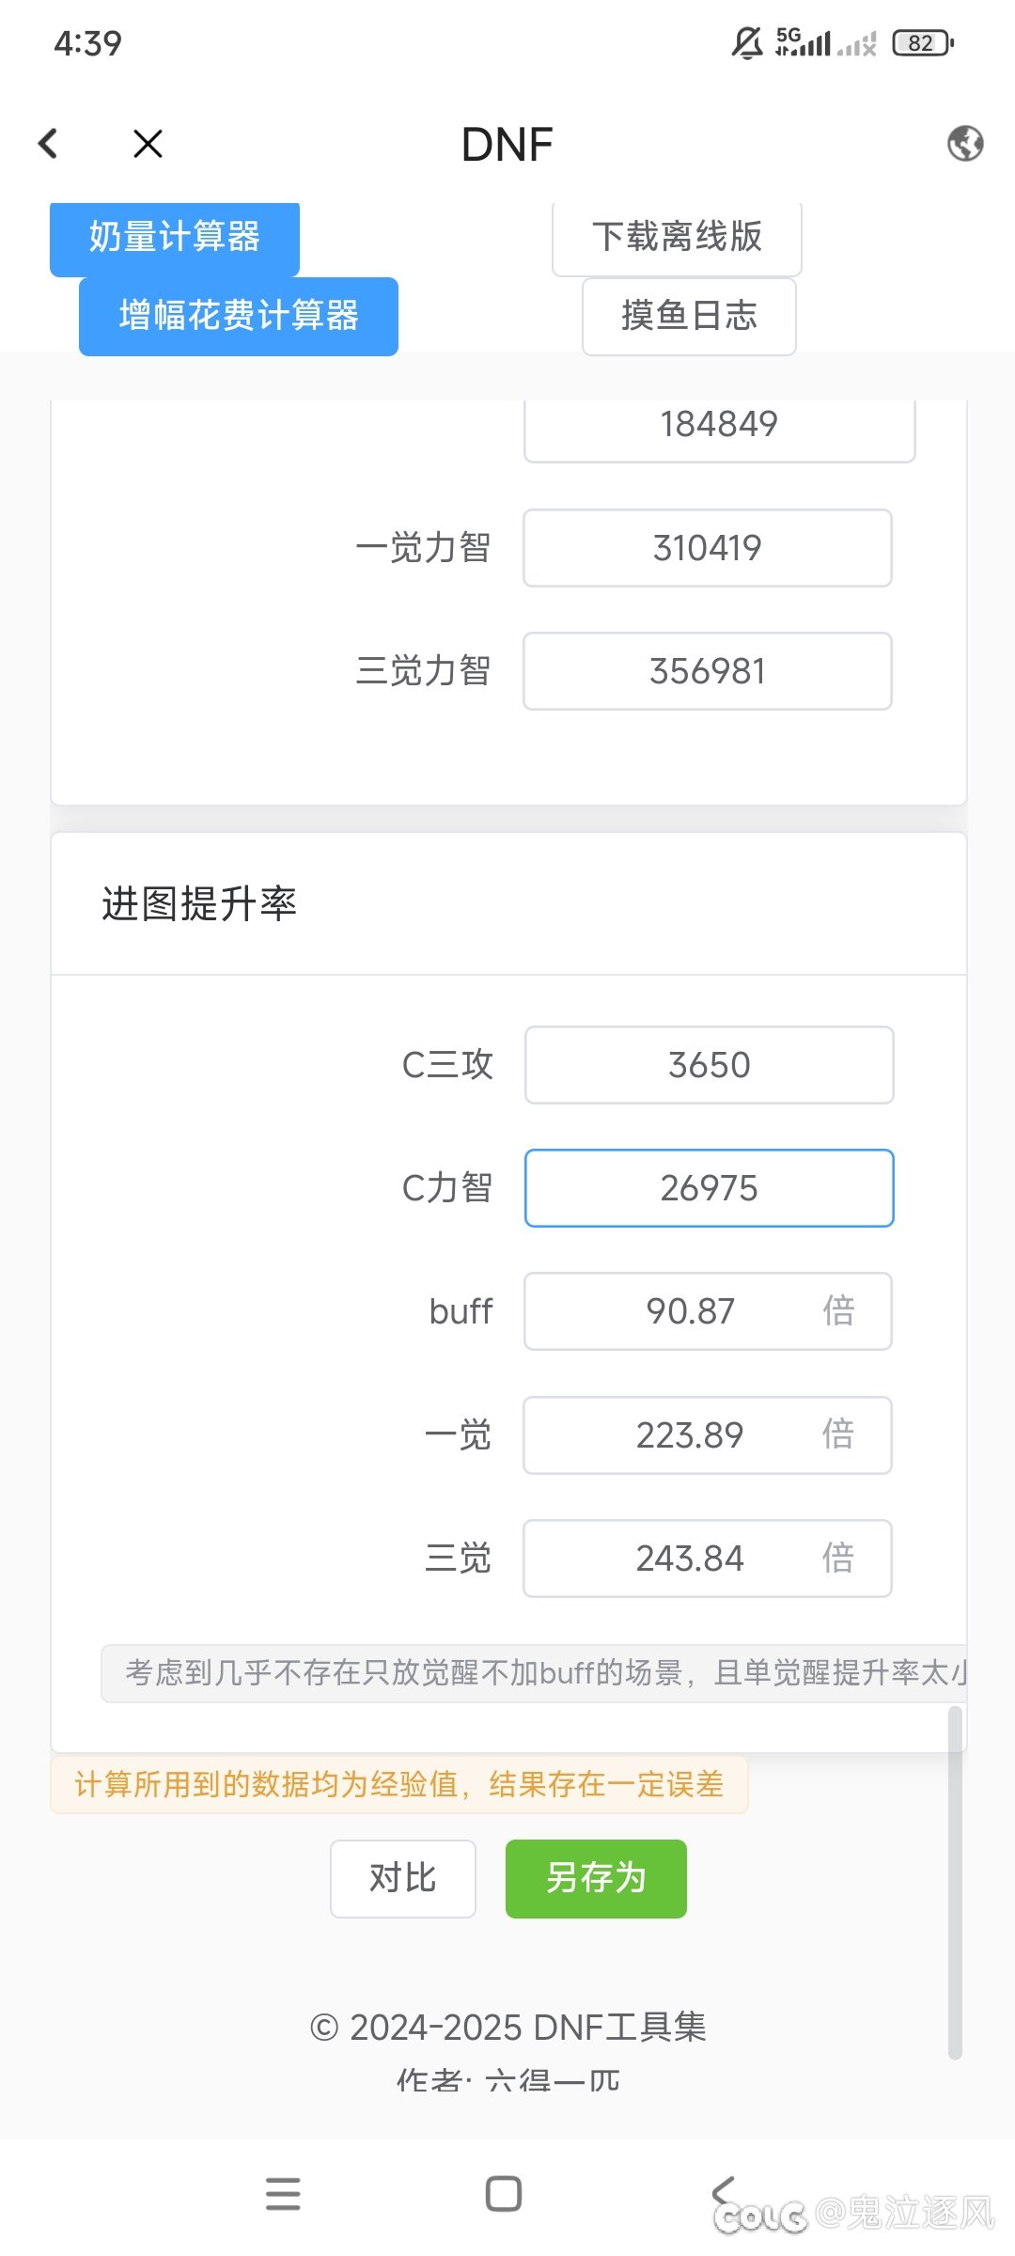Open 奶量计算器 tab

(175, 237)
